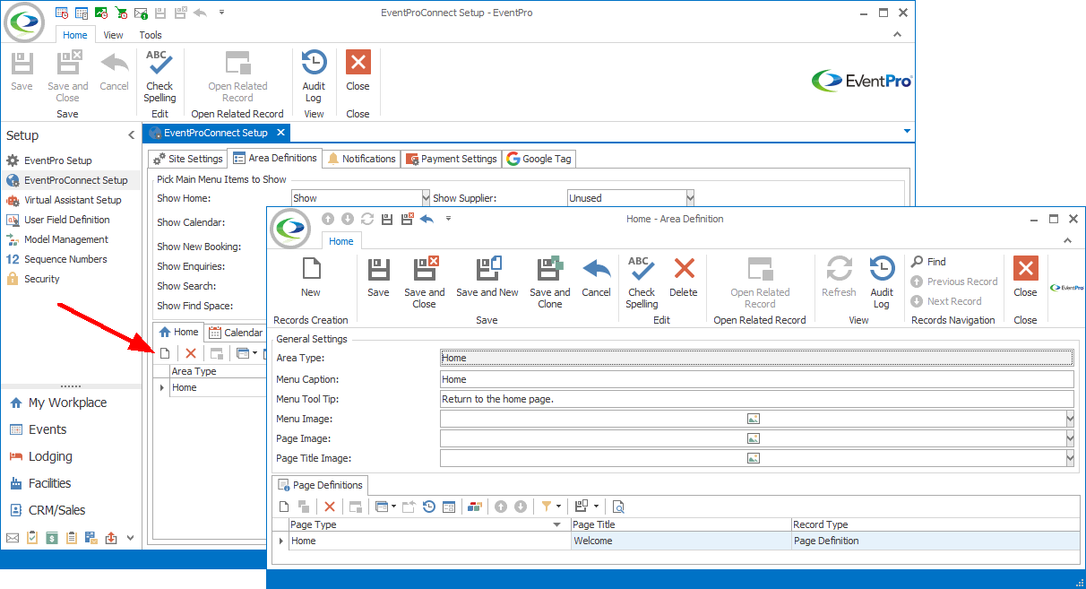Click the Menu Caption input field
This screenshot has width=1086, height=589.
point(757,379)
